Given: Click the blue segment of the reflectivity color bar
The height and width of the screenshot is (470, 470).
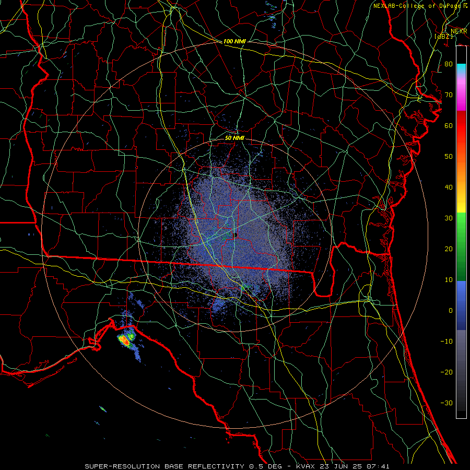Looking at the screenshot, I should [461, 305].
